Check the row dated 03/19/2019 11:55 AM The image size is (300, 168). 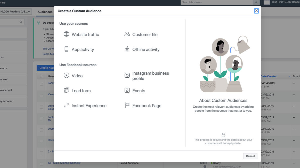[x=41, y=107]
